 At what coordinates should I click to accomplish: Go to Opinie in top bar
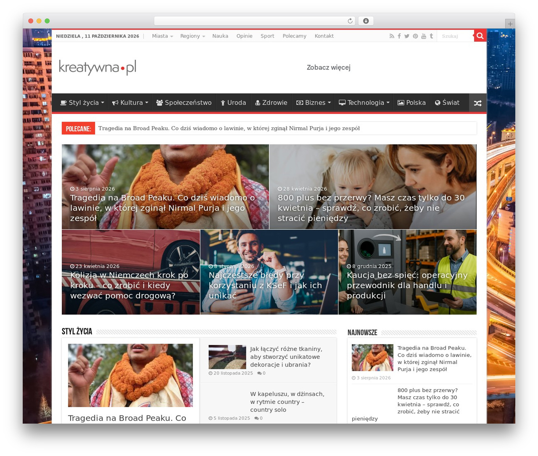[x=244, y=36]
